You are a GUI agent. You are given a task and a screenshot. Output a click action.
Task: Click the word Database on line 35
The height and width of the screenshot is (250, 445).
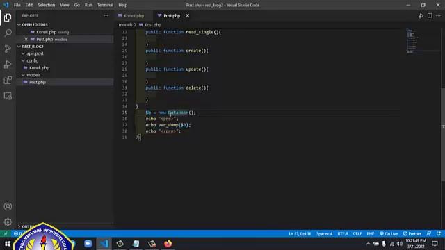[178, 112]
